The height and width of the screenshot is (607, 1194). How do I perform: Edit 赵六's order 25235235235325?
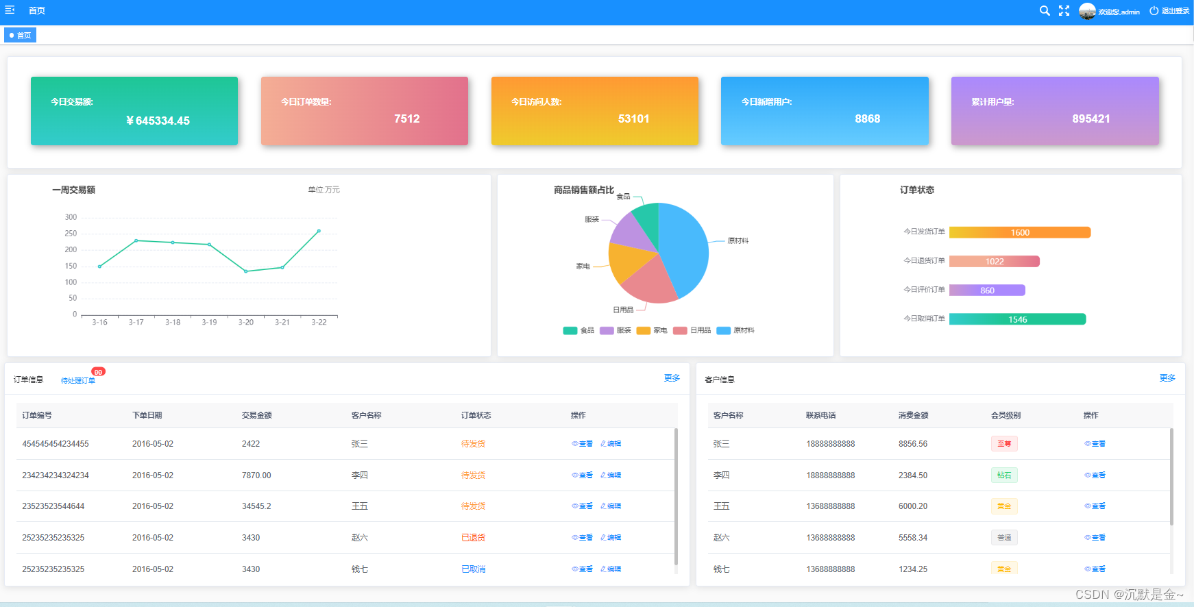click(x=611, y=538)
